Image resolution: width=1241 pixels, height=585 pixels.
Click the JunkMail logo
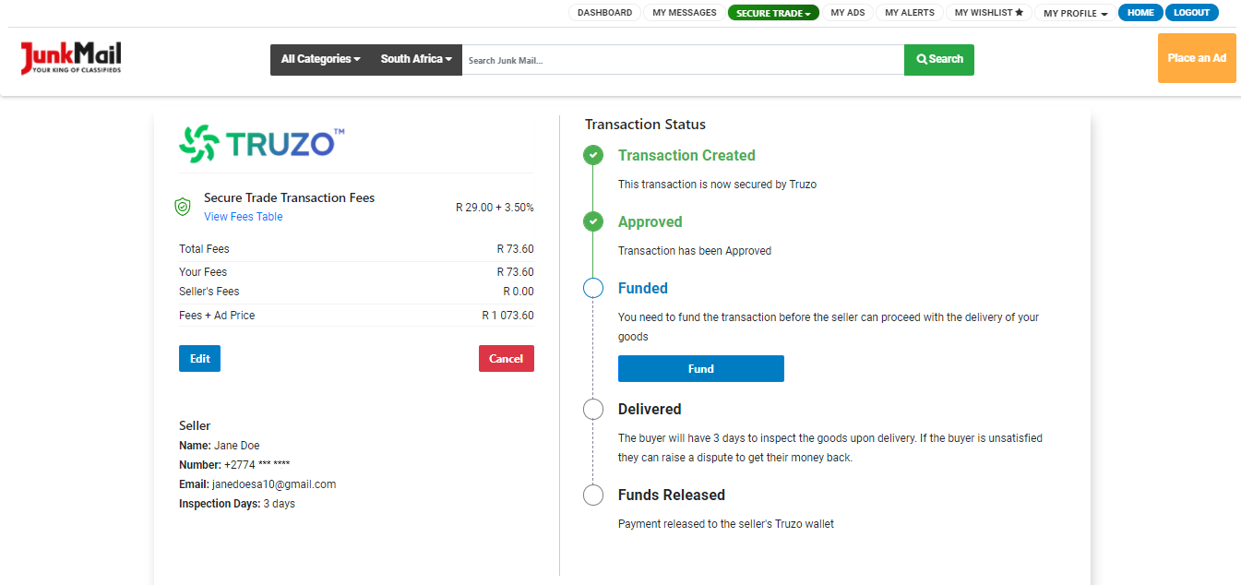click(x=70, y=57)
